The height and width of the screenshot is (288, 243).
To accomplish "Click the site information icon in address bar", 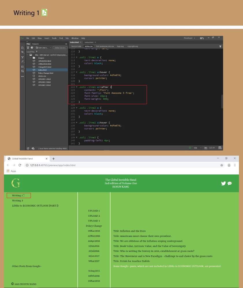I will [27, 165].
